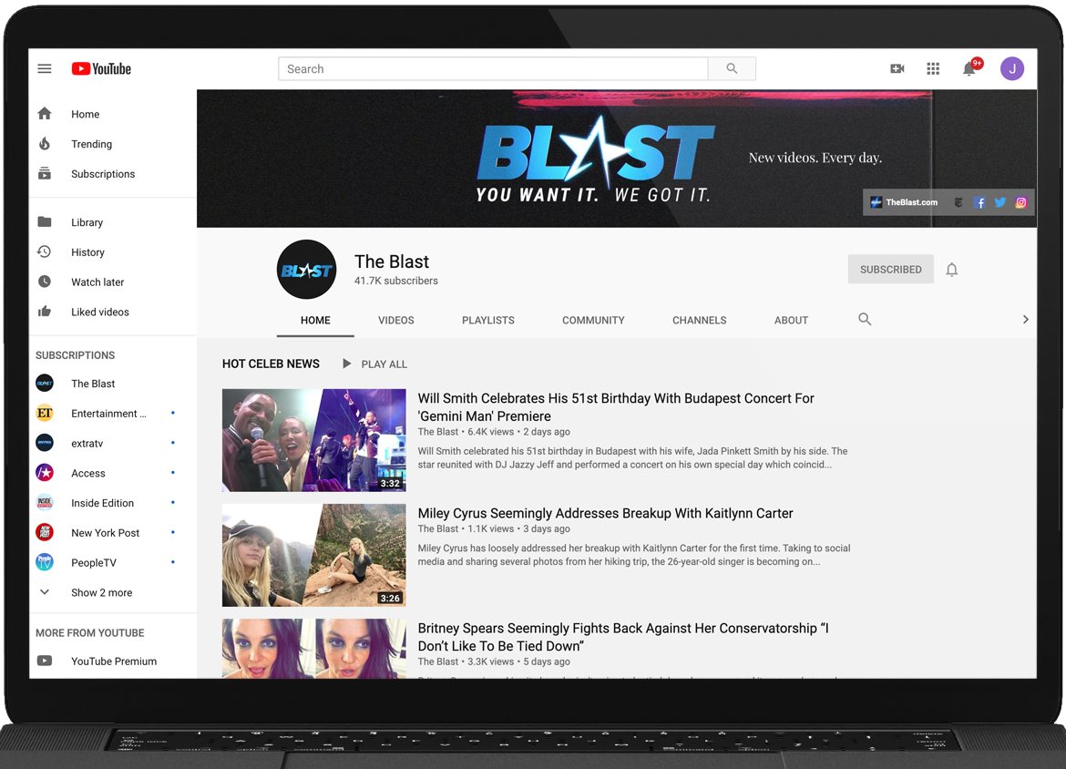Click the 41.7K subscribers text
The image size is (1066, 769).
(396, 281)
